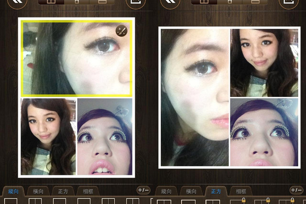The image size is (306, 204).
Task: Select border style segment in right screen's top bar
Action: (255, 2)
